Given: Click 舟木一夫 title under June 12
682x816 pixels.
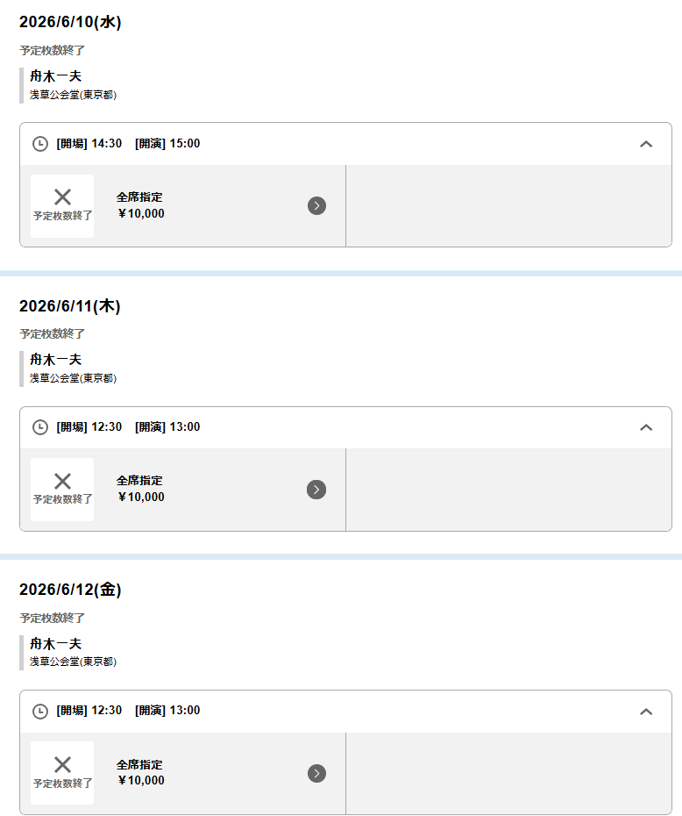Looking at the screenshot, I should point(55,643).
